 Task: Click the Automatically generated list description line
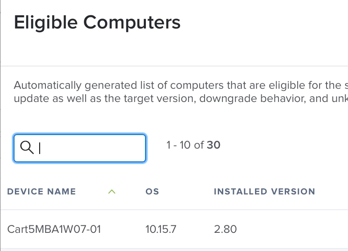[181, 85]
